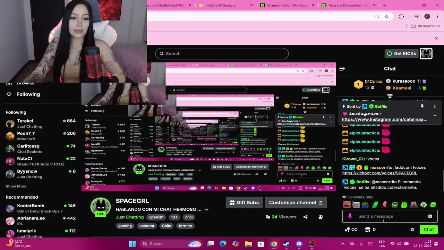Dismiss the pink banner with X
This screenshot has height=250, width=444.
coord(436,38)
